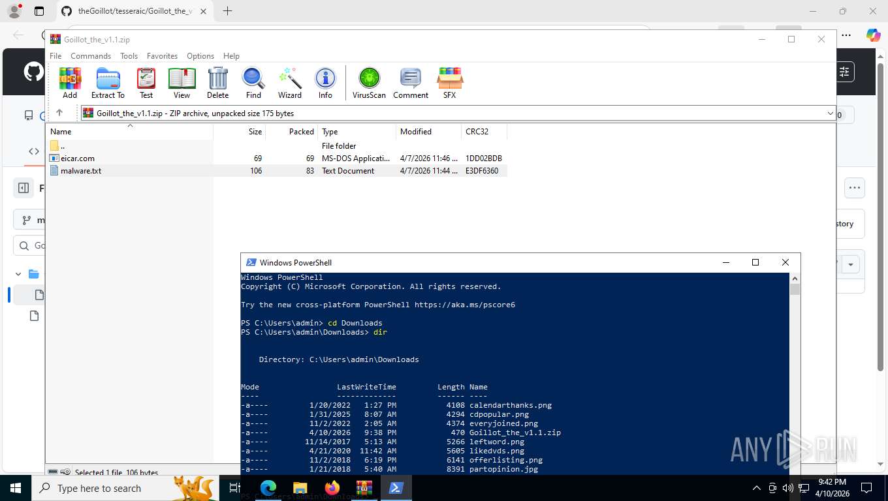
Task: Open the Find magnifier tool
Action: pos(253,82)
